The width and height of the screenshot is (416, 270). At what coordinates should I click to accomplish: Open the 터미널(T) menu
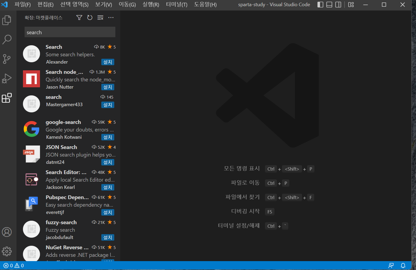point(177,5)
